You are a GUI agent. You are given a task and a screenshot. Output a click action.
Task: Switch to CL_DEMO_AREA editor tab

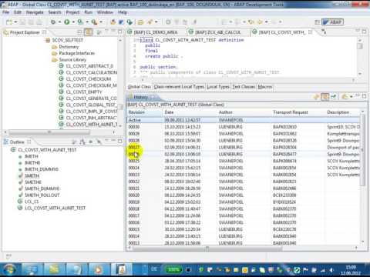coord(156,32)
